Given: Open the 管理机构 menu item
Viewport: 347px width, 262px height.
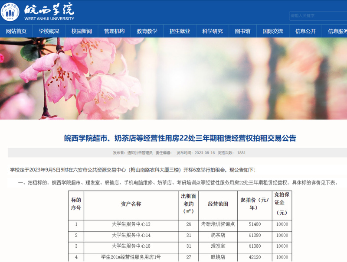Looking at the screenshot, I should click(x=114, y=31).
